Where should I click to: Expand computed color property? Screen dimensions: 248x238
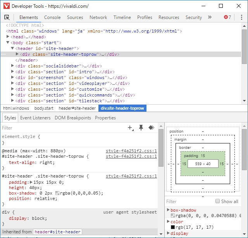pos(168,221)
